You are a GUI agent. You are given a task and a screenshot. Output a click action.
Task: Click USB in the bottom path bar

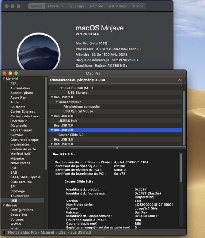[x=62, y=232]
